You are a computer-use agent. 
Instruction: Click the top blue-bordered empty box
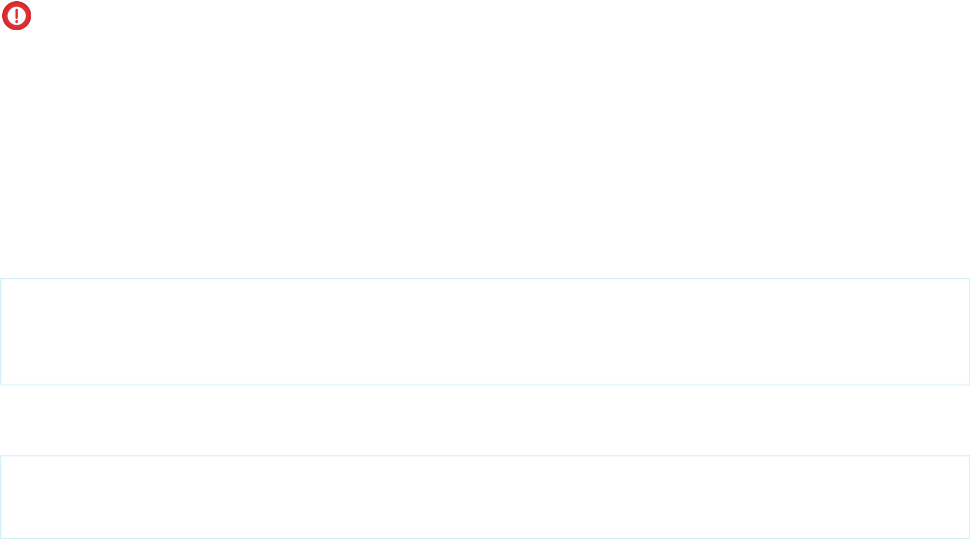pos(485,332)
